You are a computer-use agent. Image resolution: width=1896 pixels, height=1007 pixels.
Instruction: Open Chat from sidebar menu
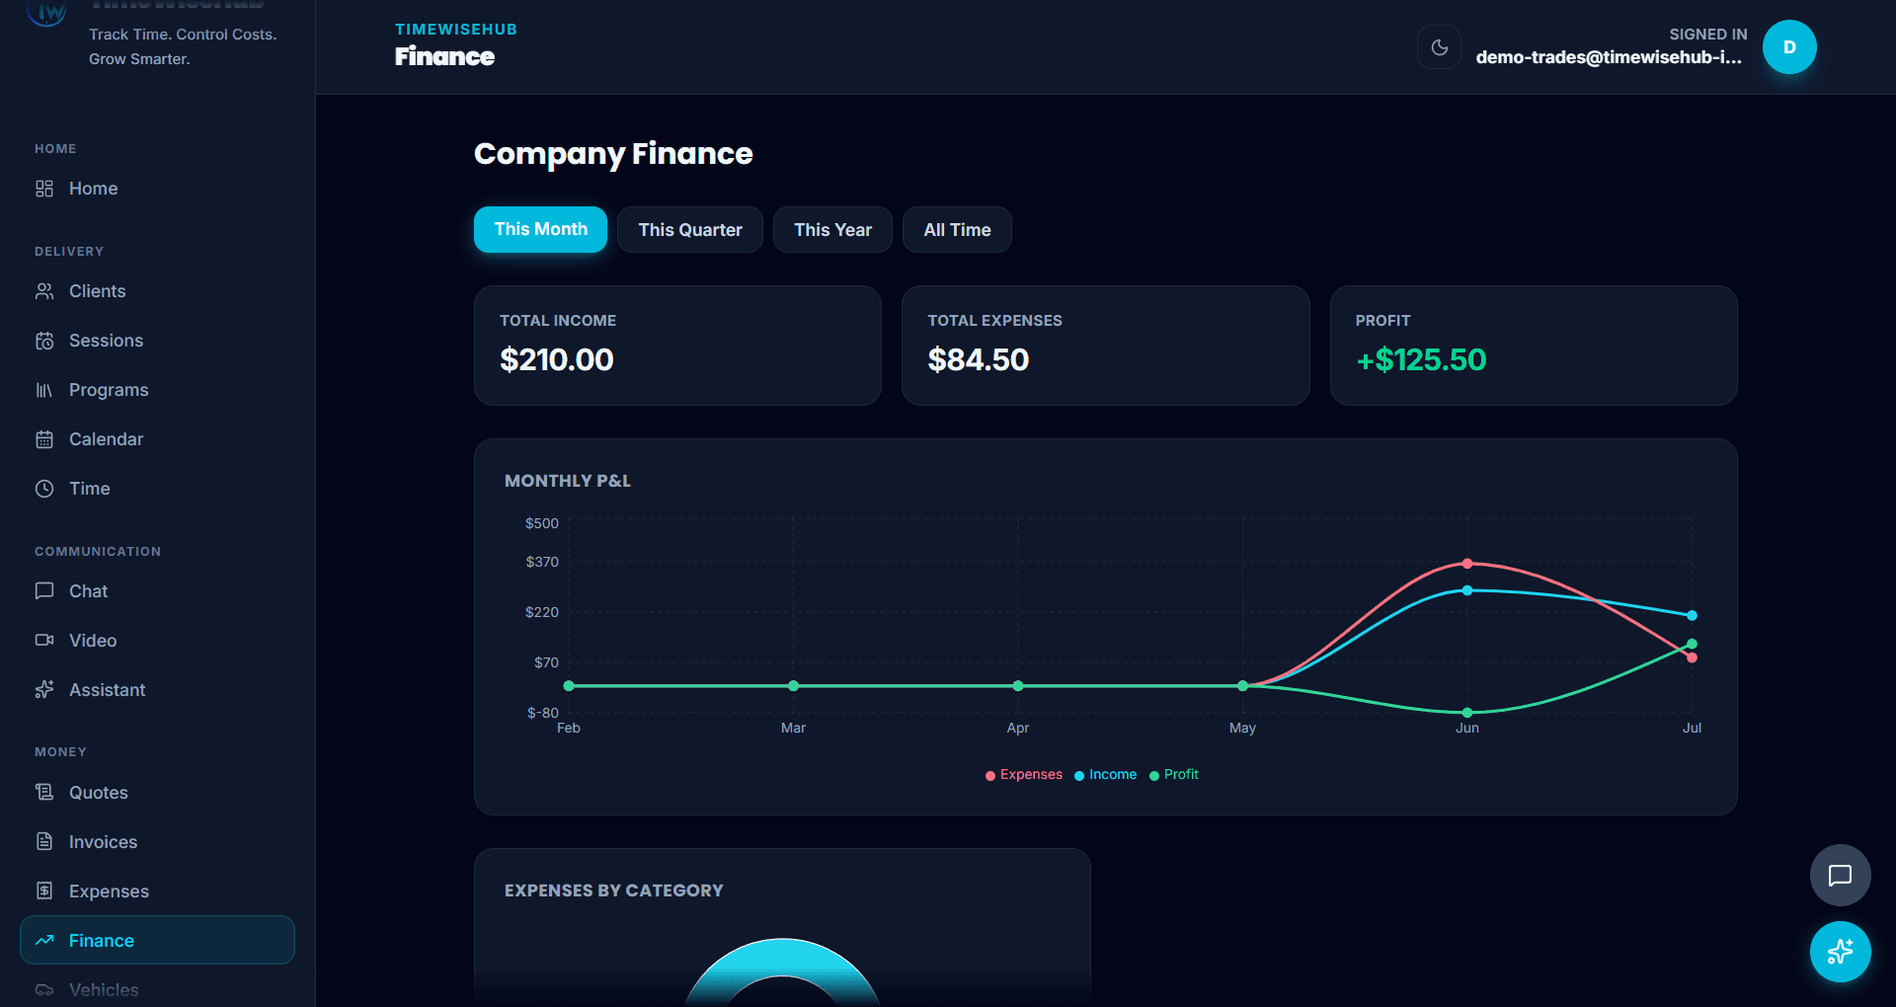pyautogui.click(x=157, y=591)
